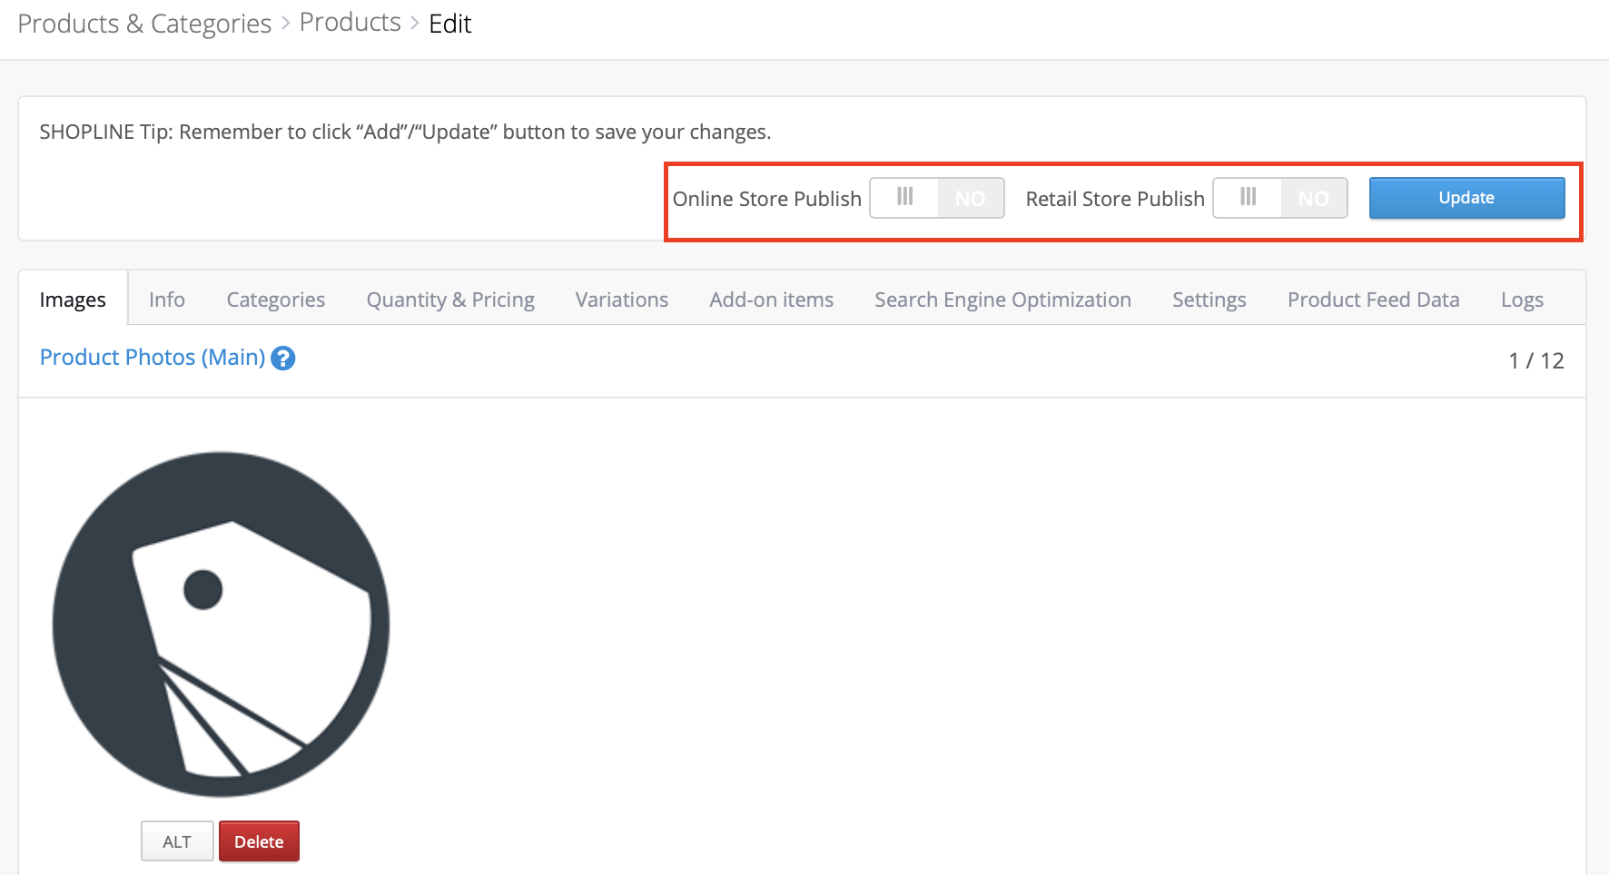Viewport: 1609px width, 875px height.
Task: Switch to the Info tab
Action: point(167,300)
